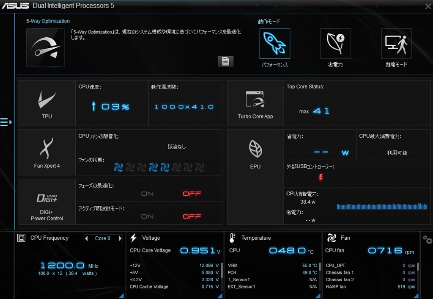The height and width of the screenshot is (299, 433).
Task: Click the CPU Frequency chip icon
Action: (x=21, y=238)
